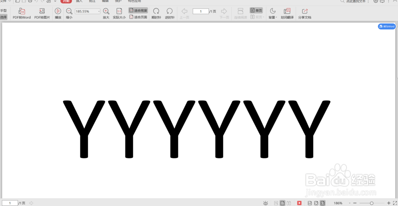Expand quick access toolbar customize arrow
398x206 pixels.
pyautogui.click(x=55, y=1)
